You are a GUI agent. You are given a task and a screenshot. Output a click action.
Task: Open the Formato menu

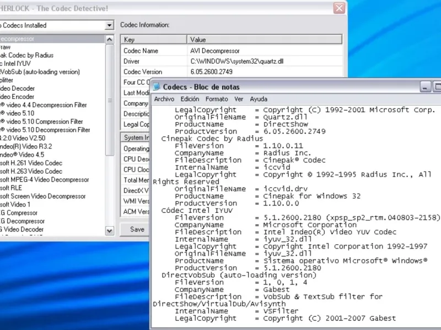click(x=217, y=99)
